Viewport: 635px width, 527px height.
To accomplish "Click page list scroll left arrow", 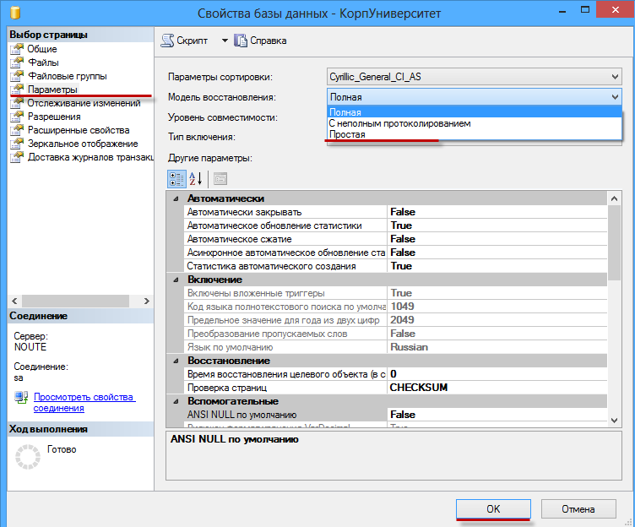I will tap(14, 301).
